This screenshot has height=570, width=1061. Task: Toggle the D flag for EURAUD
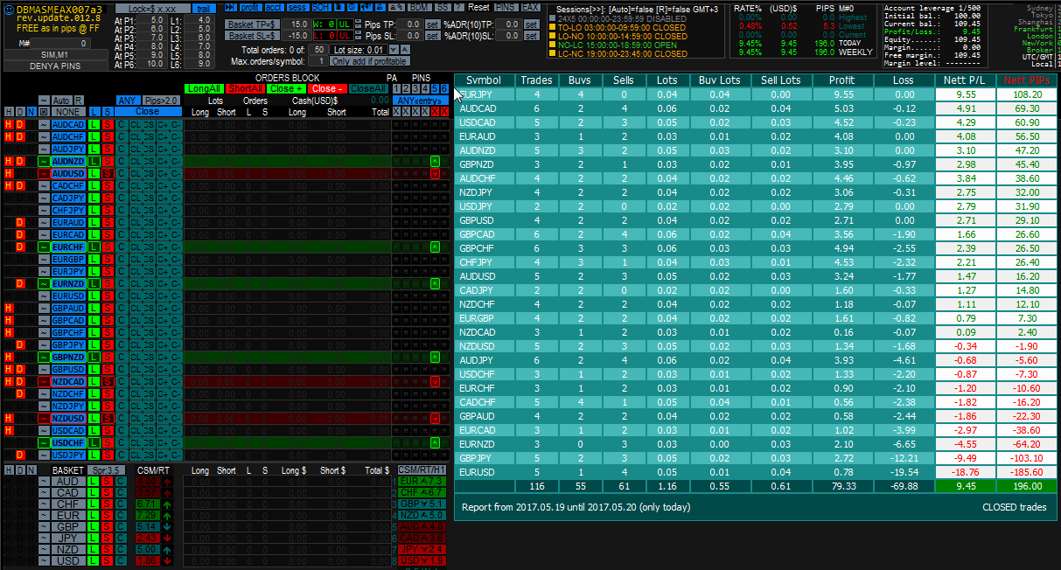19,223
